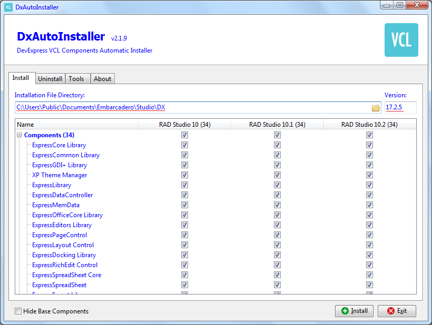Uncheck ExpressDocking Library for RAD Studio 10.2
The image size is (432, 325).
coord(369,255)
